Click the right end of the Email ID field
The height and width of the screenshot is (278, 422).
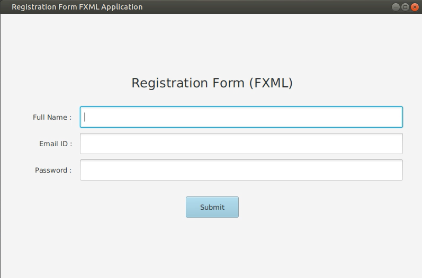(x=394, y=144)
